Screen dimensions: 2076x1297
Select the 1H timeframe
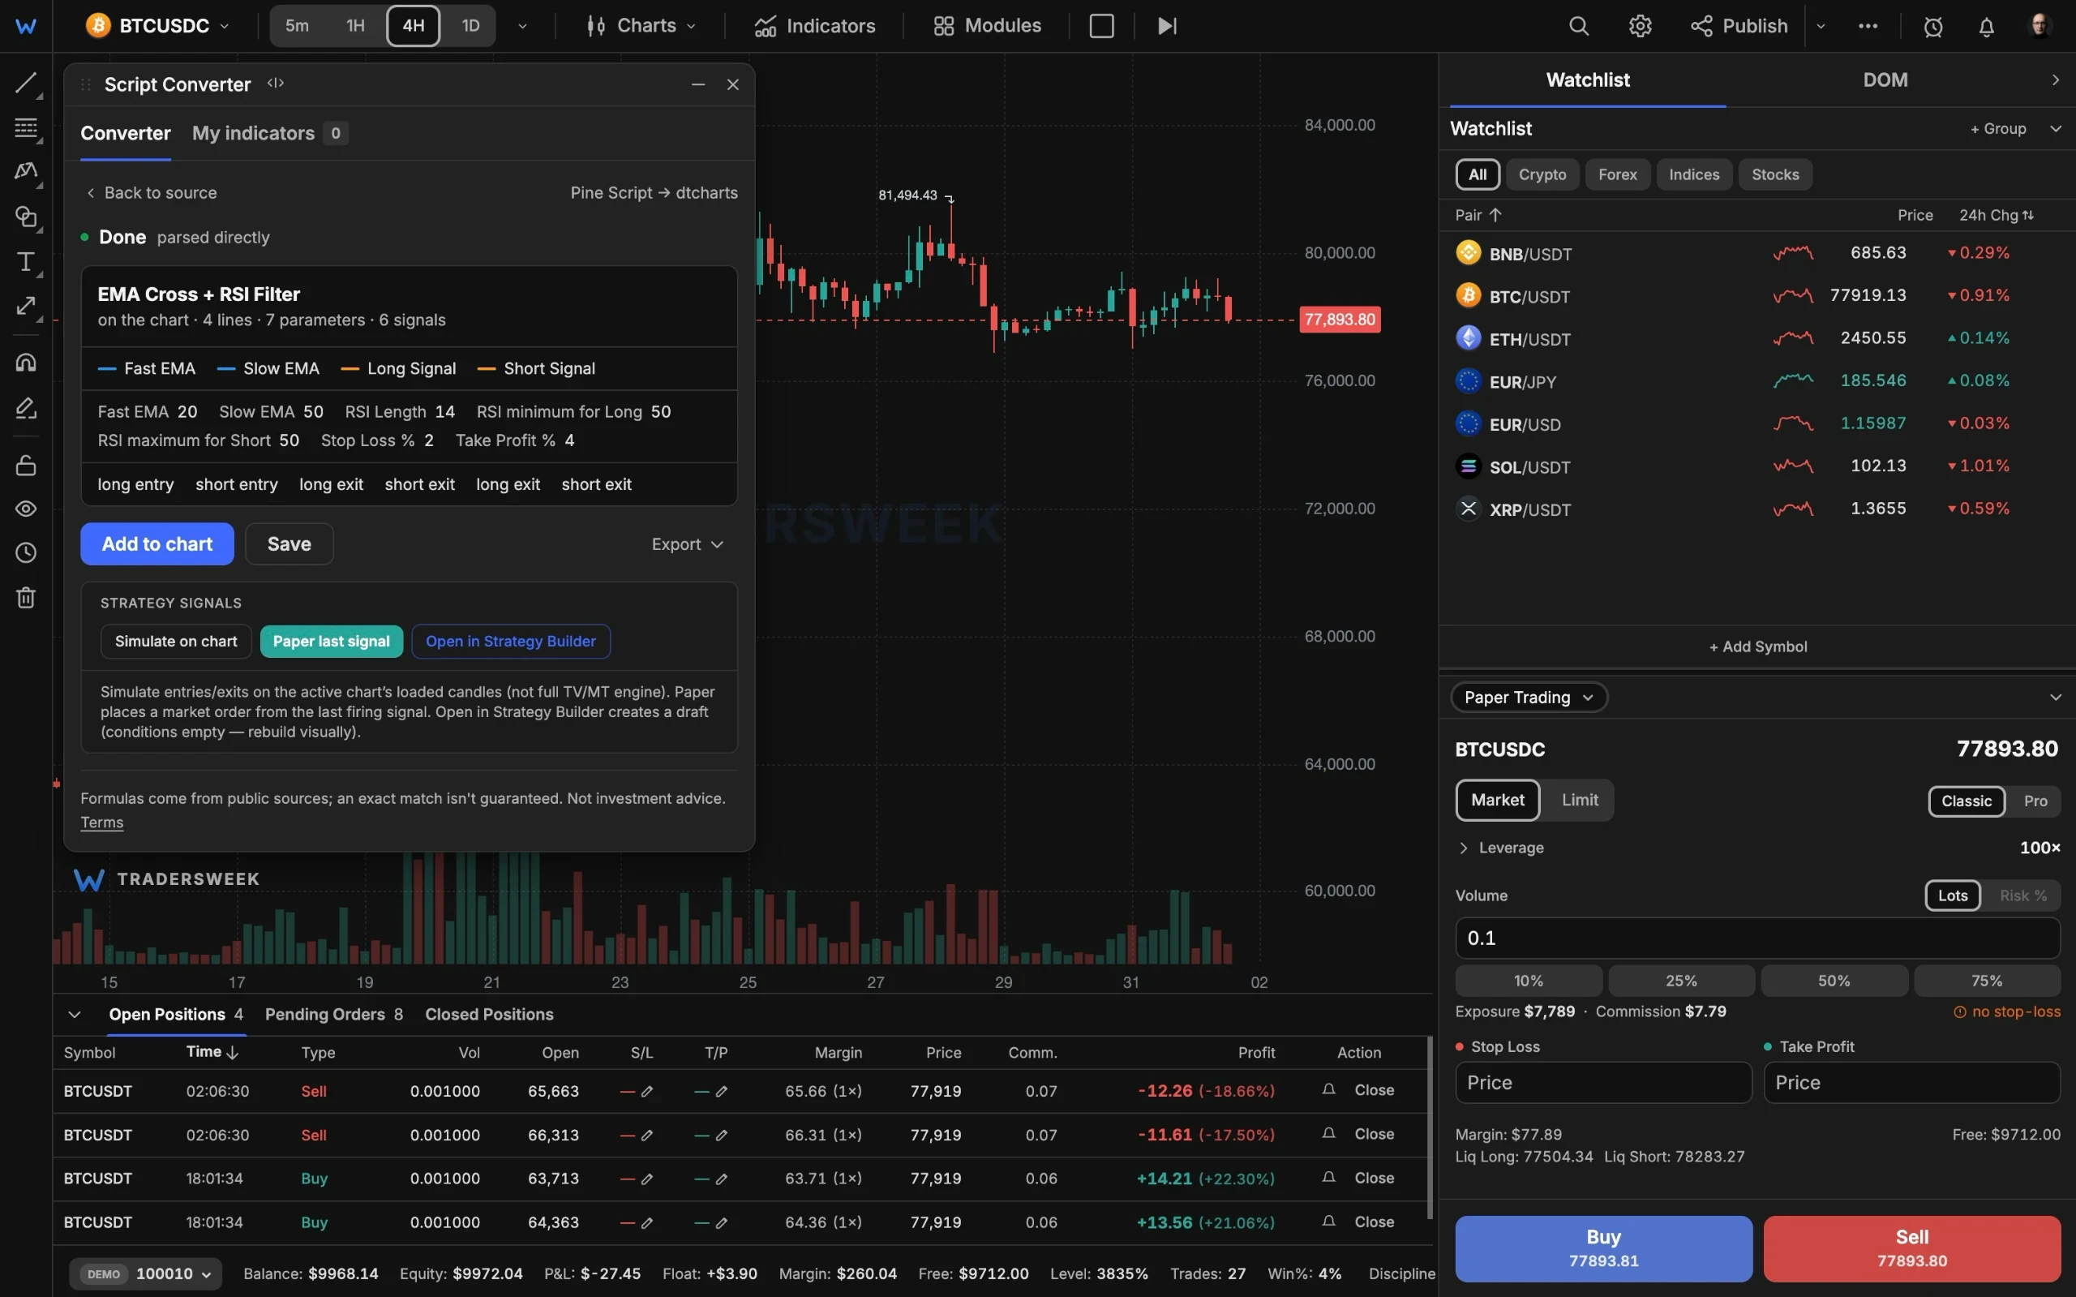(x=355, y=26)
